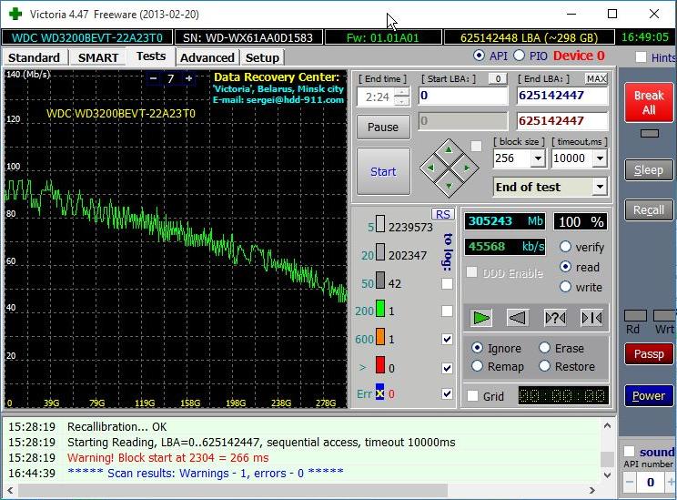Choose Erase for bad blocks
The width and height of the screenshot is (677, 500).
coord(544,348)
